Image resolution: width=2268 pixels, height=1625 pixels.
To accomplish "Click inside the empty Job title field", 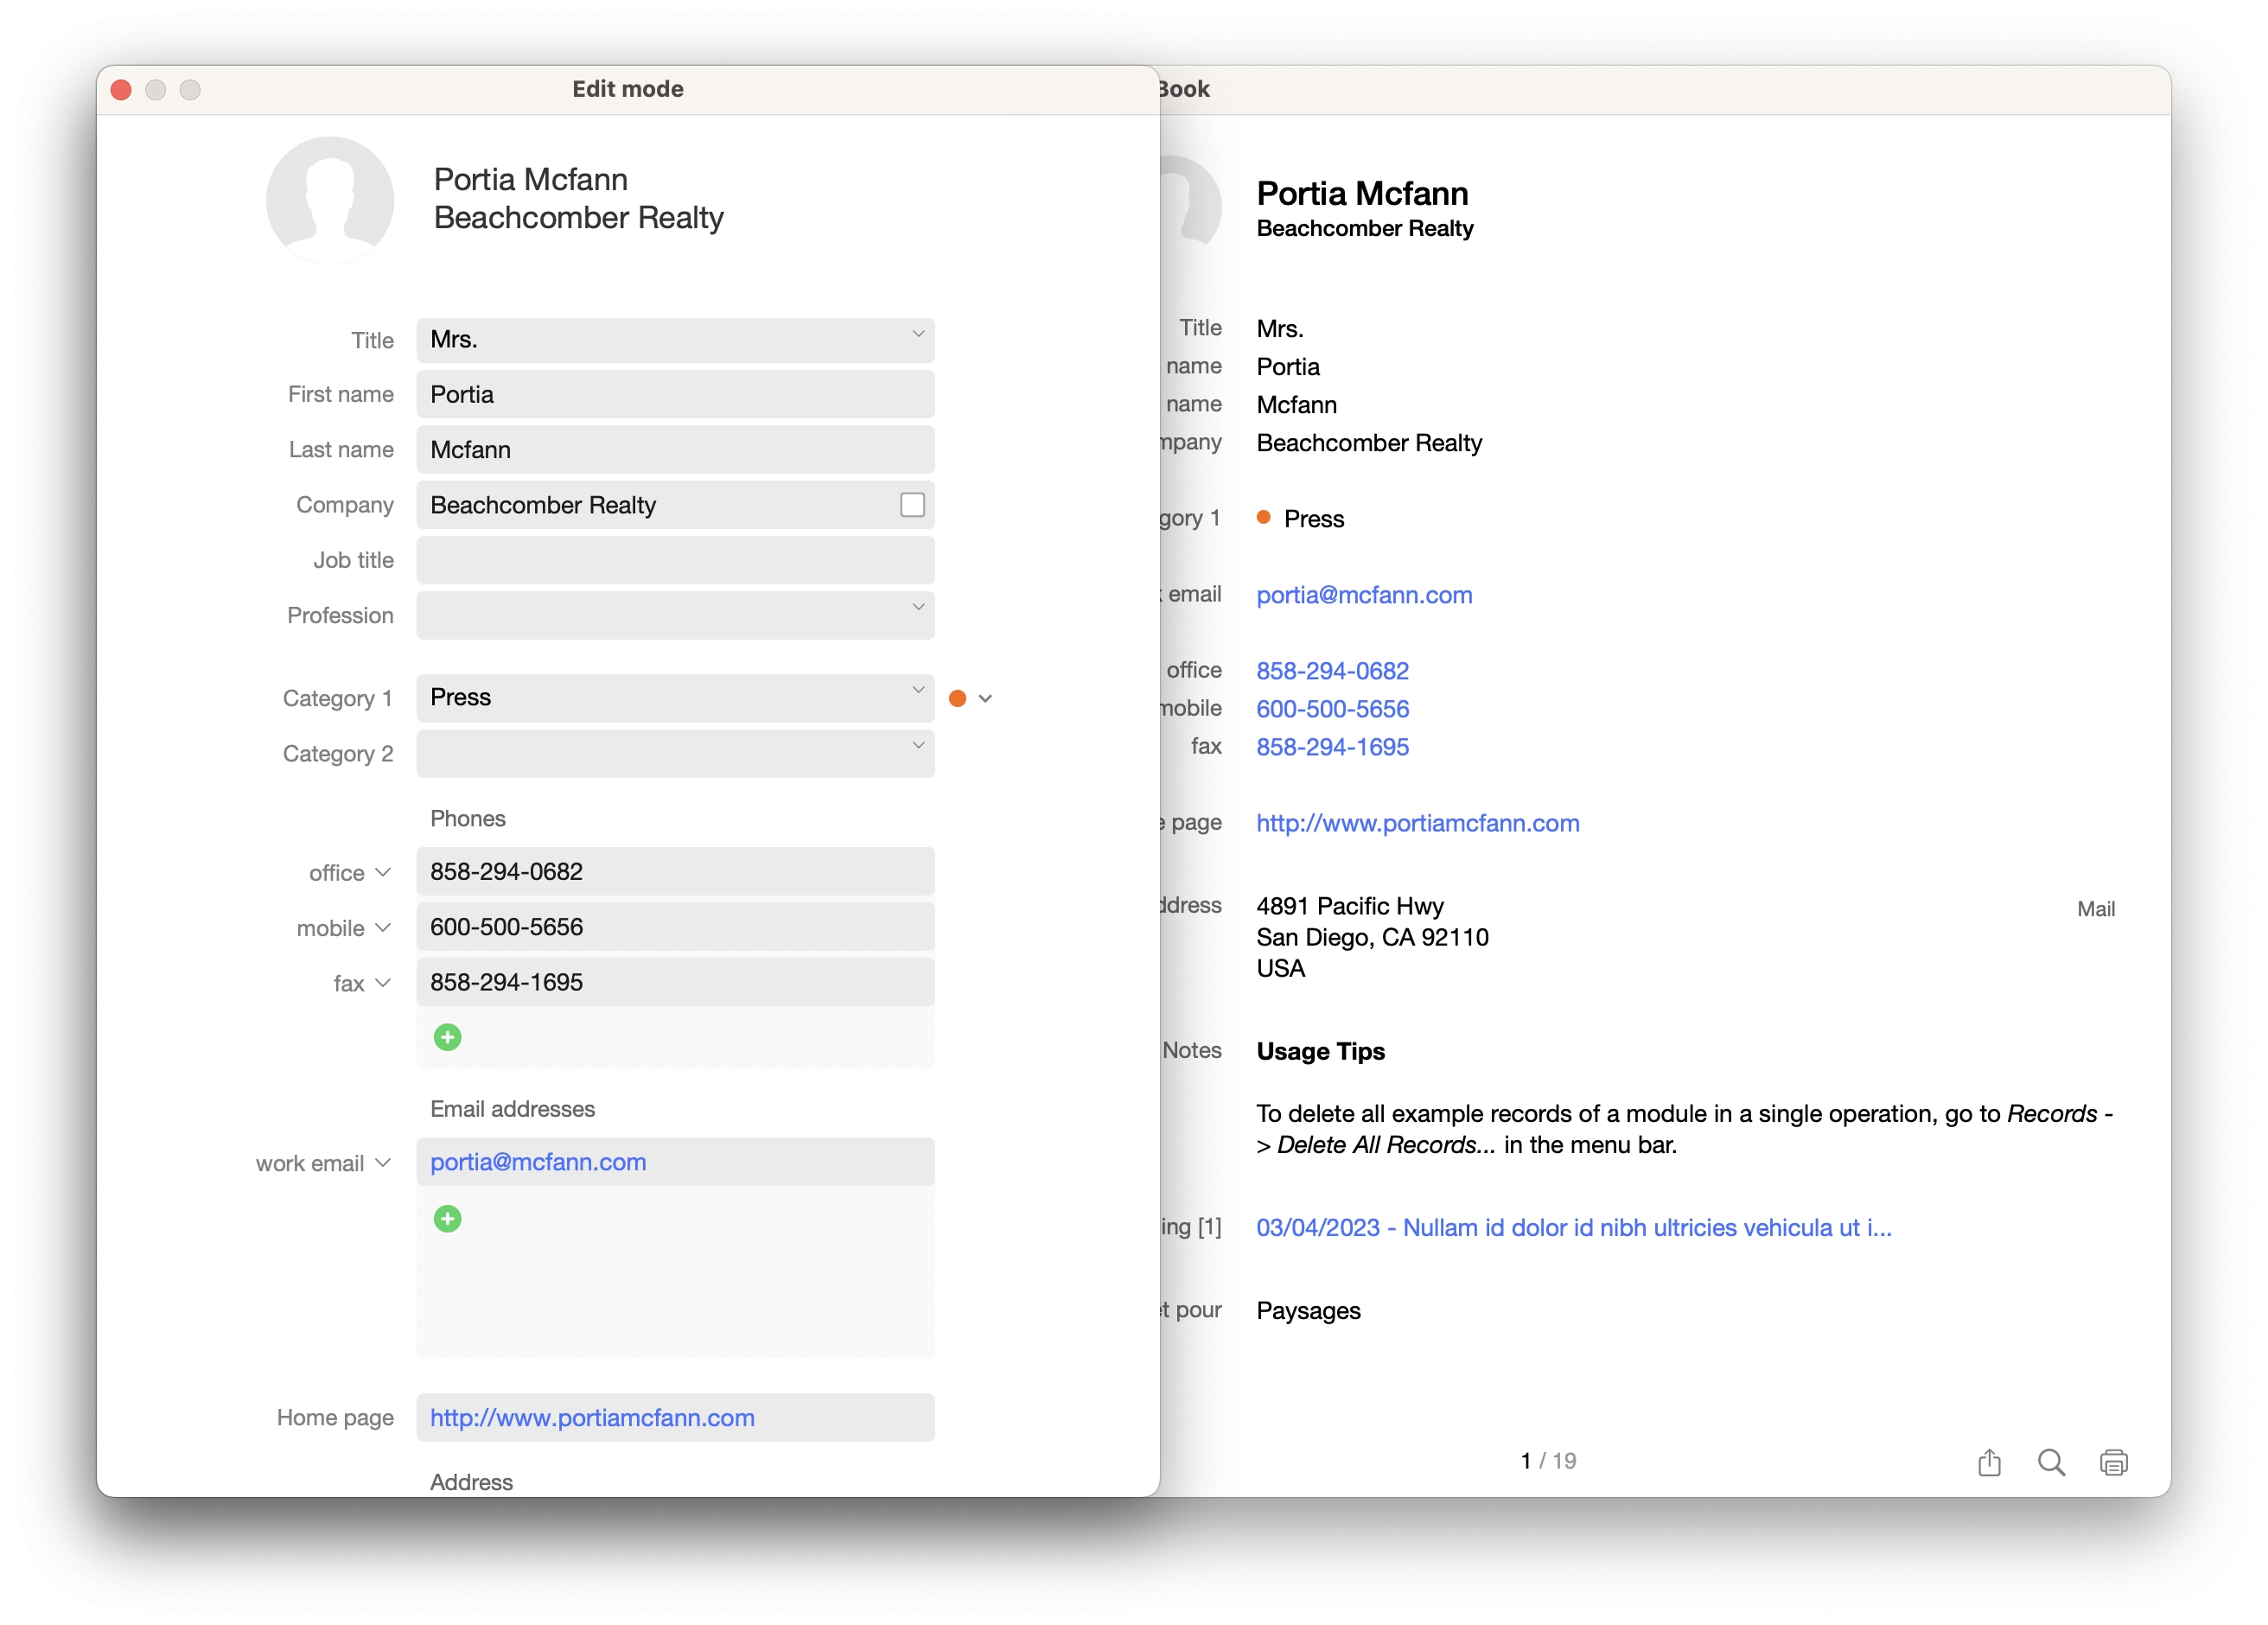I will (x=675, y=560).
